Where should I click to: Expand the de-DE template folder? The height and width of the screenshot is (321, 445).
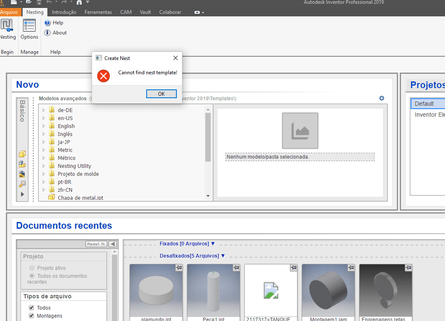coord(44,110)
